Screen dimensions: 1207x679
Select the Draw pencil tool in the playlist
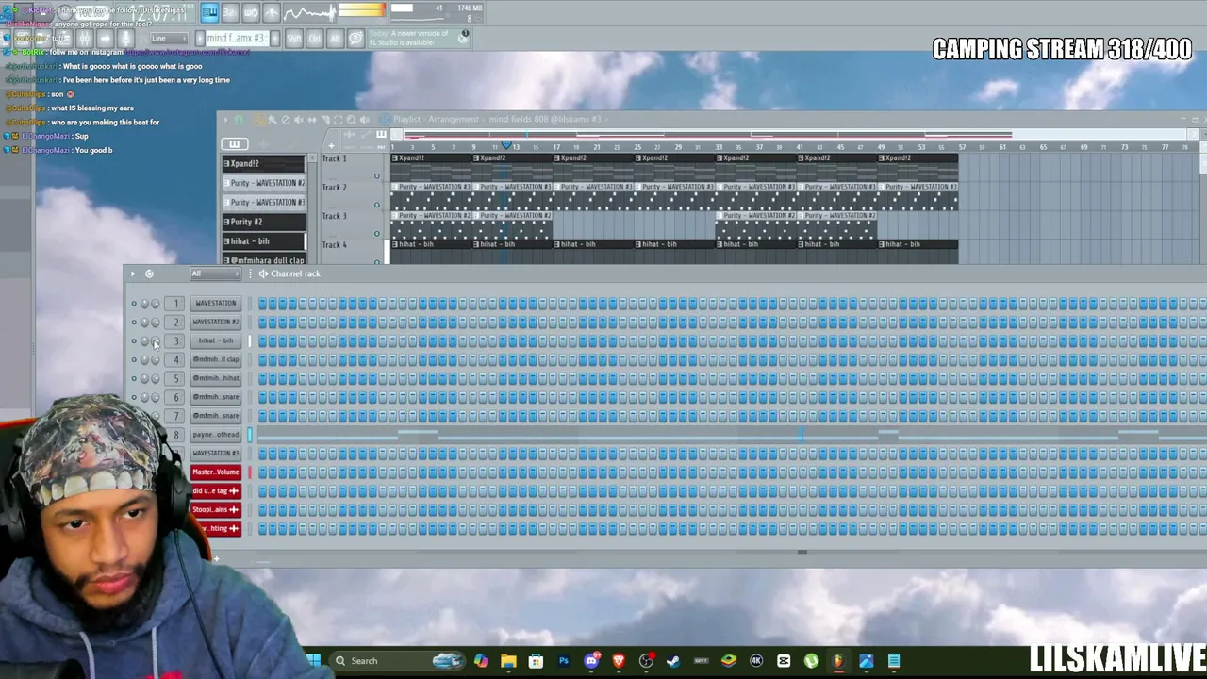pos(258,120)
